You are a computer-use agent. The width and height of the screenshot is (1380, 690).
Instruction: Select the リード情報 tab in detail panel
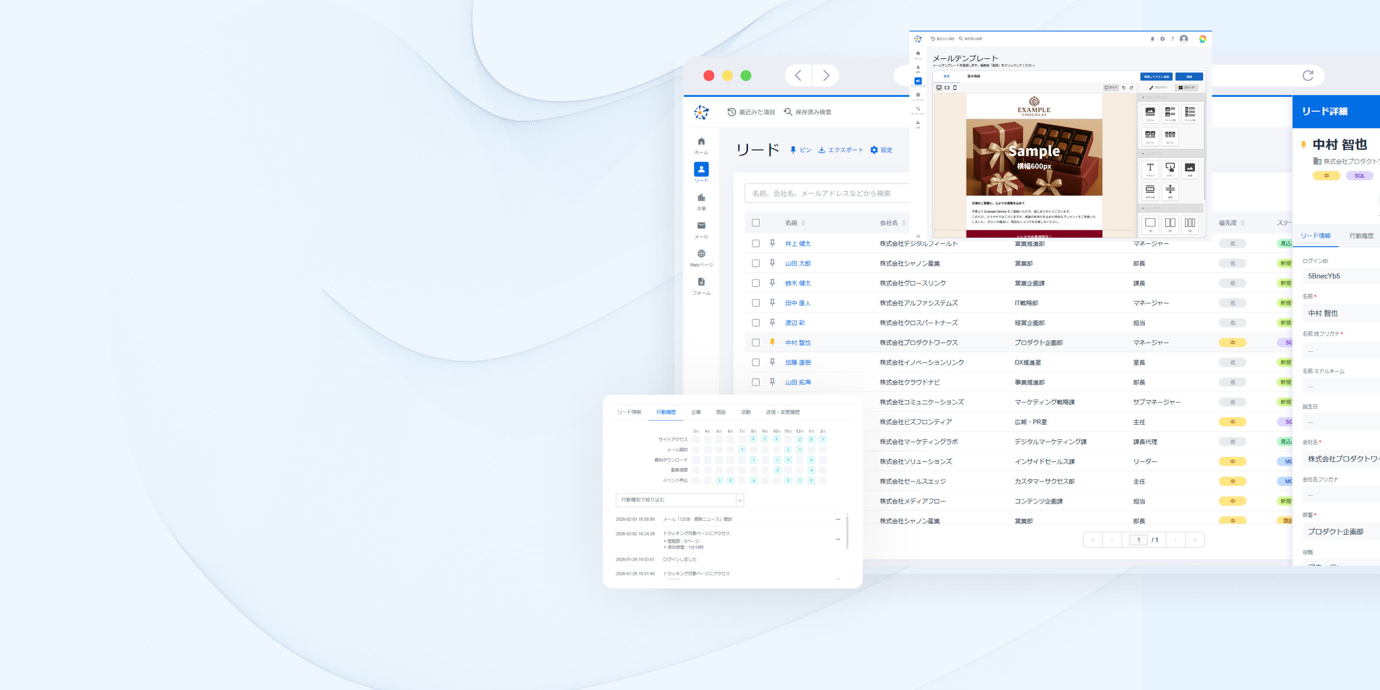[x=1315, y=236]
